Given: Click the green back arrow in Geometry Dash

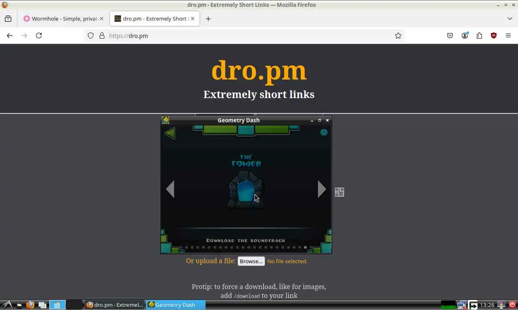Looking at the screenshot, I should coord(170,133).
